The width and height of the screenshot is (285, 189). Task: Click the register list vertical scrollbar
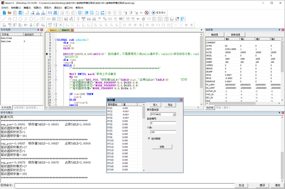143,138
